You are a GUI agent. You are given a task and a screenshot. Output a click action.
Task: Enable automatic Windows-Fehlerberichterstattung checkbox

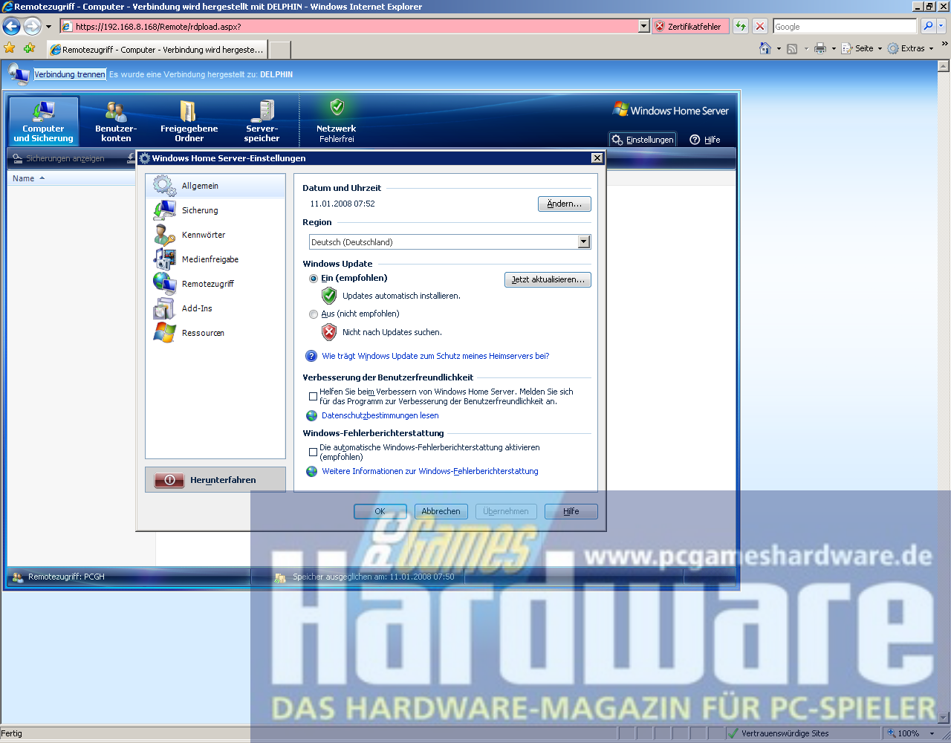tap(313, 452)
